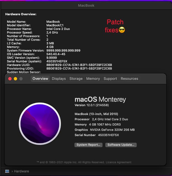
Task: Click the Total Number of Cores value 2
Action: tap(47, 40)
